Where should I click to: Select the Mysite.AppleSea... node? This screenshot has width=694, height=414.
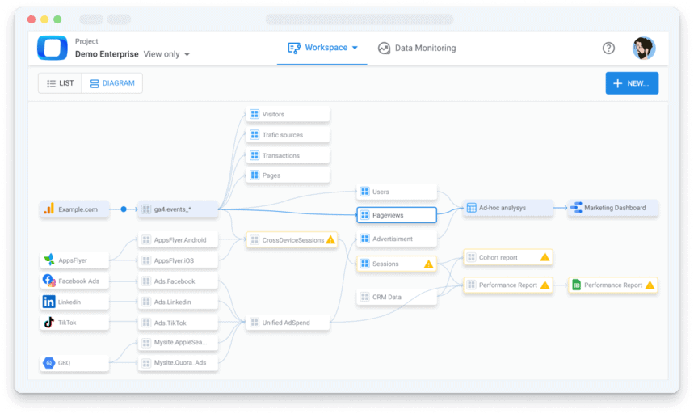tap(178, 342)
